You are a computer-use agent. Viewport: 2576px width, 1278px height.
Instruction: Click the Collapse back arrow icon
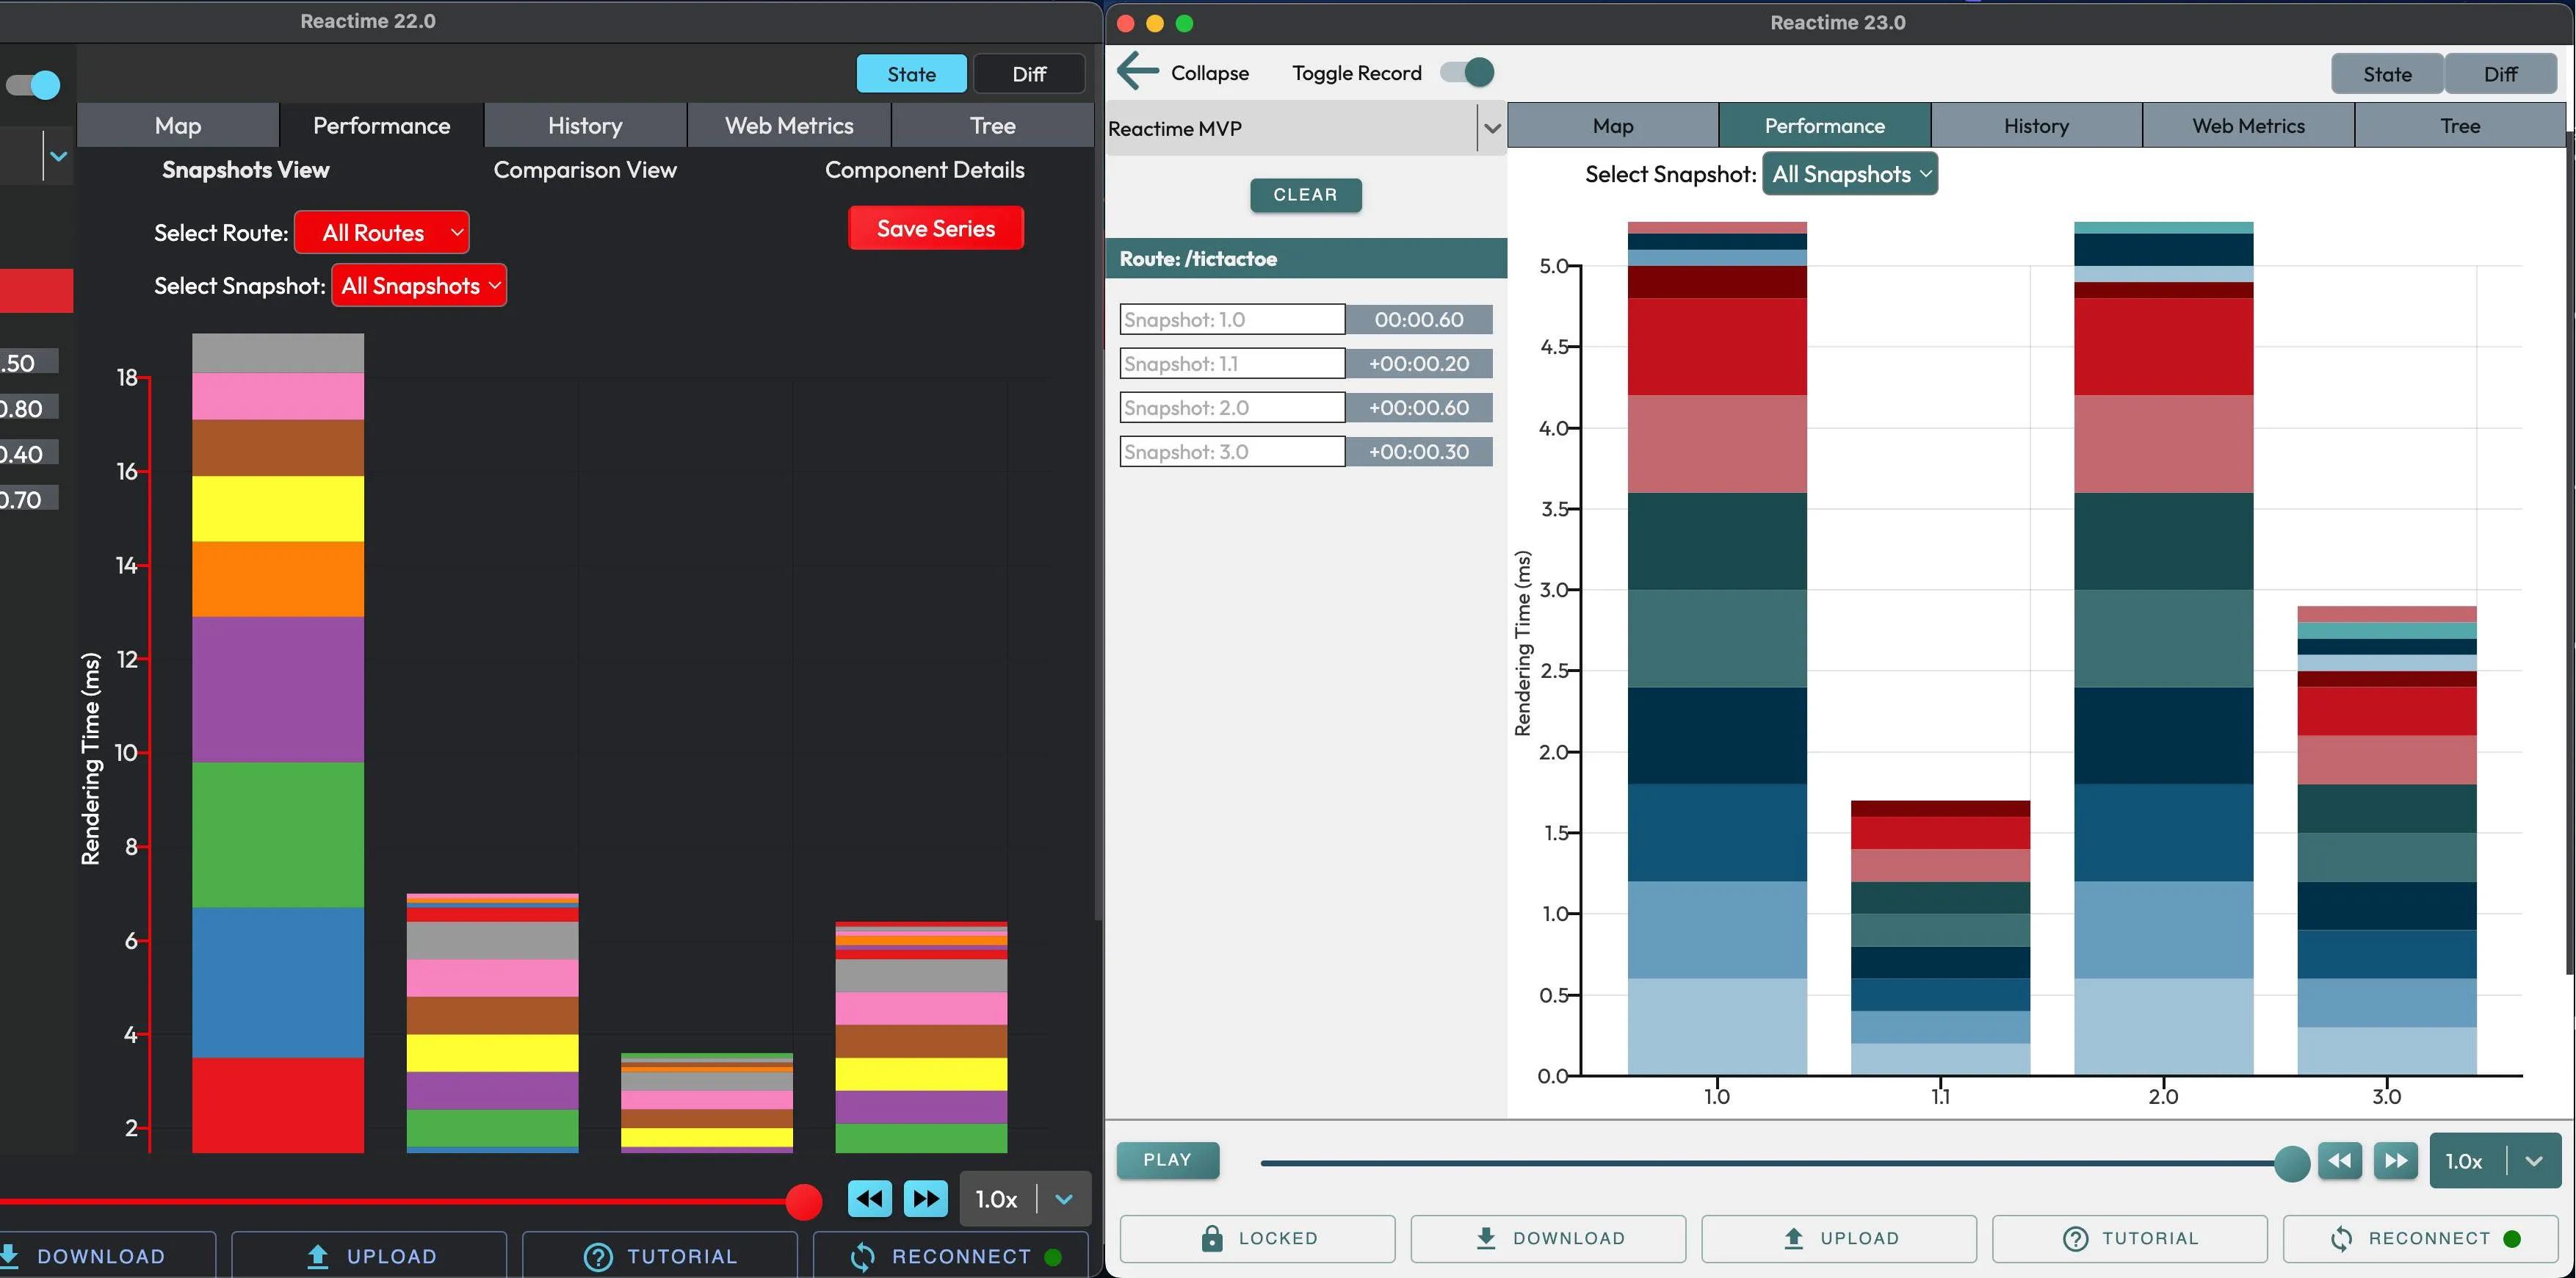pos(1138,72)
